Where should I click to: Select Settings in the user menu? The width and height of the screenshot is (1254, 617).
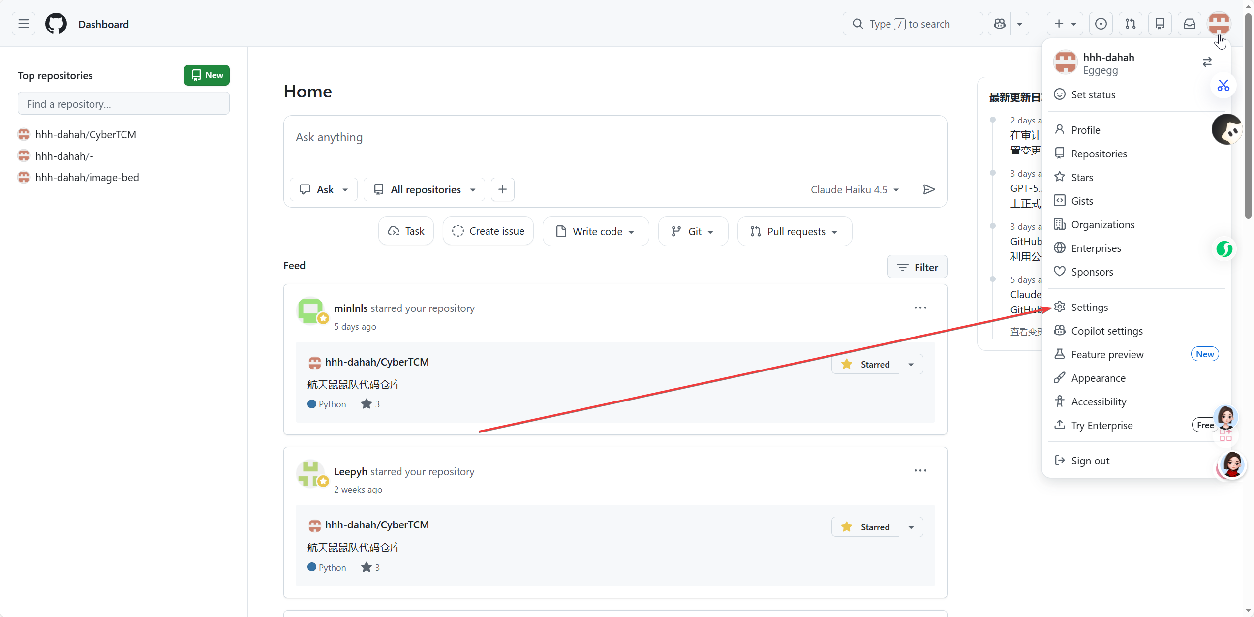(x=1089, y=307)
